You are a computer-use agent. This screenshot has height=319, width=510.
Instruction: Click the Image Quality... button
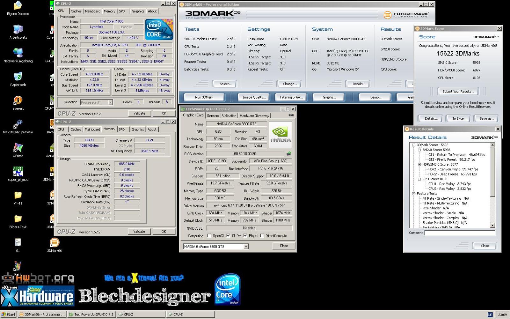pyautogui.click(x=254, y=97)
